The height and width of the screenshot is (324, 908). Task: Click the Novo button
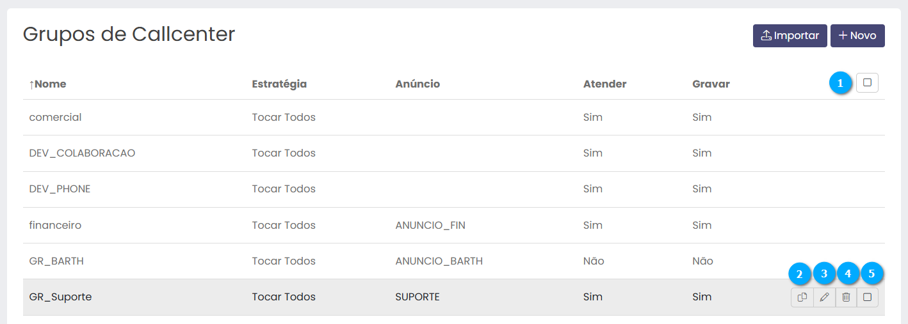(x=857, y=36)
